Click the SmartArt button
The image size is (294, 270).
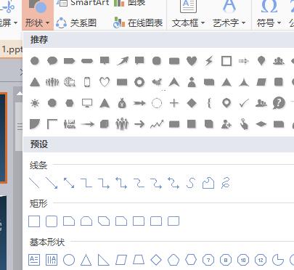click(83, 3)
